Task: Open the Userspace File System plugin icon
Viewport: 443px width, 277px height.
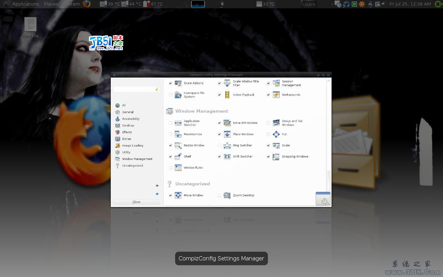Action: (178, 95)
